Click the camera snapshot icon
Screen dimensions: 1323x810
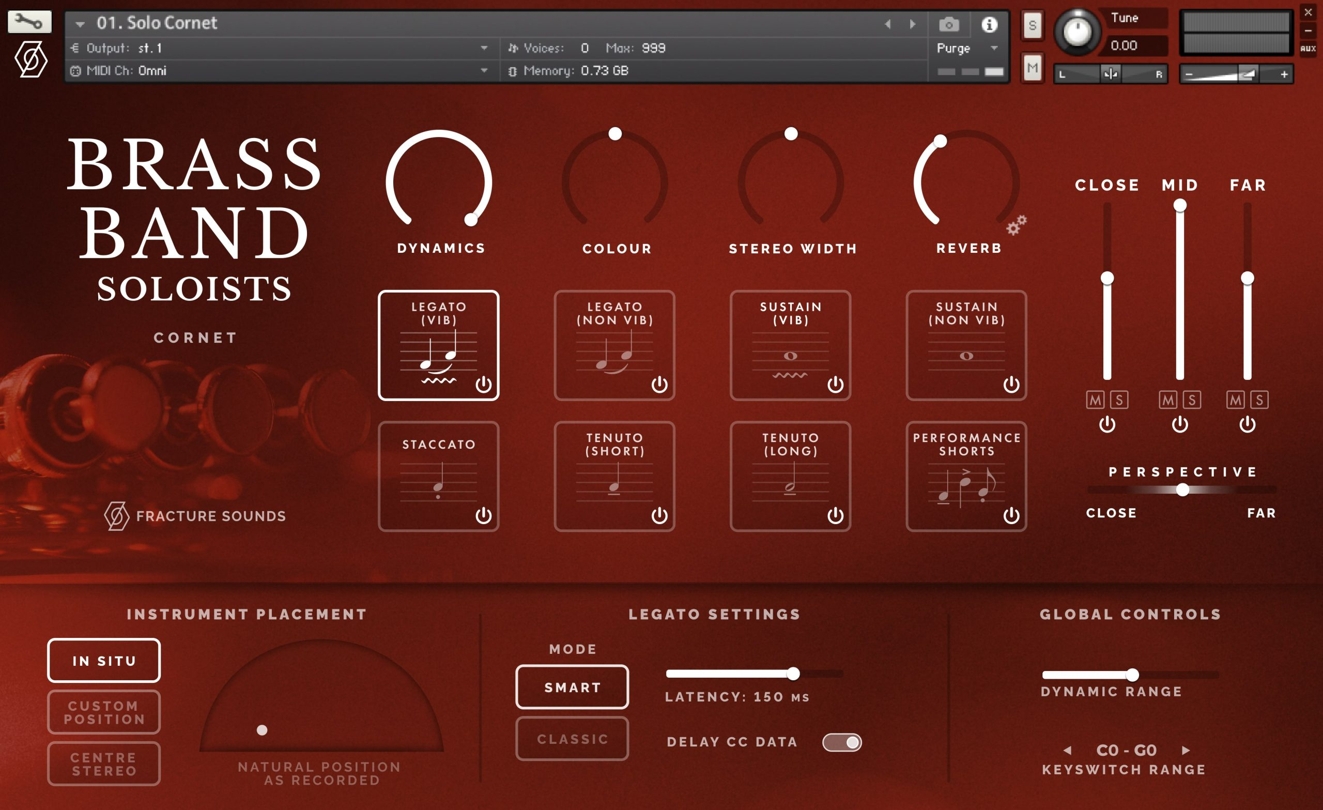(x=949, y=25)
